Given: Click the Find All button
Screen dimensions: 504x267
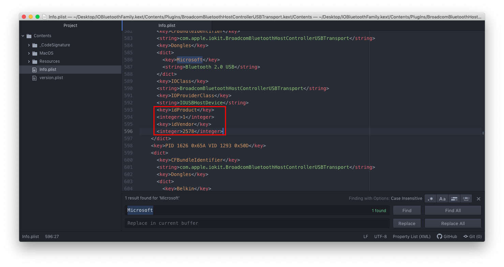Looking at the screenshot, I should coord(453,210).
